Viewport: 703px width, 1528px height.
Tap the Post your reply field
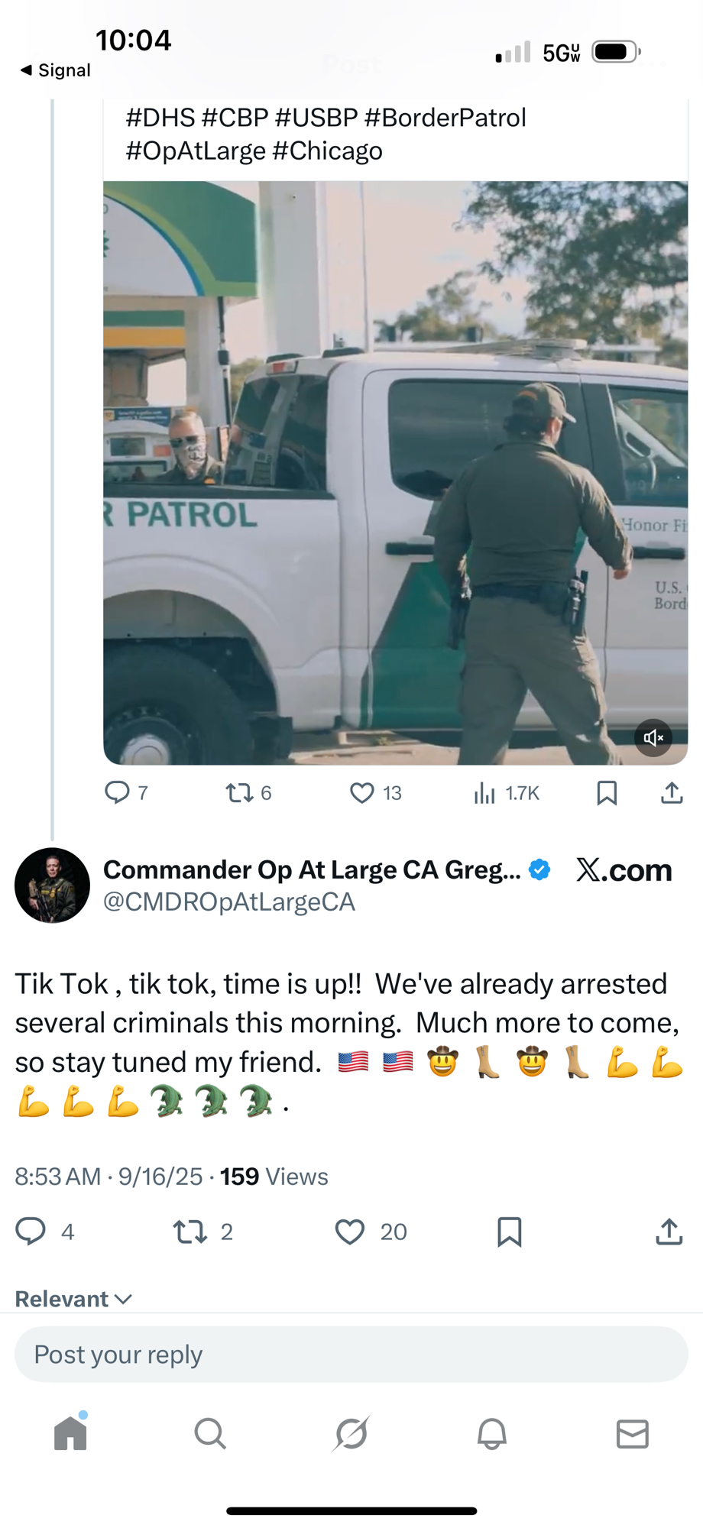pyautogui.click(x=351, y=1355)
